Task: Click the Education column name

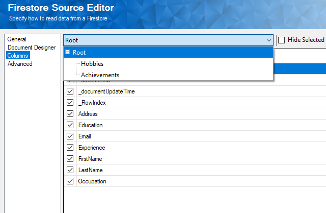Action: [x=91, y=125]
